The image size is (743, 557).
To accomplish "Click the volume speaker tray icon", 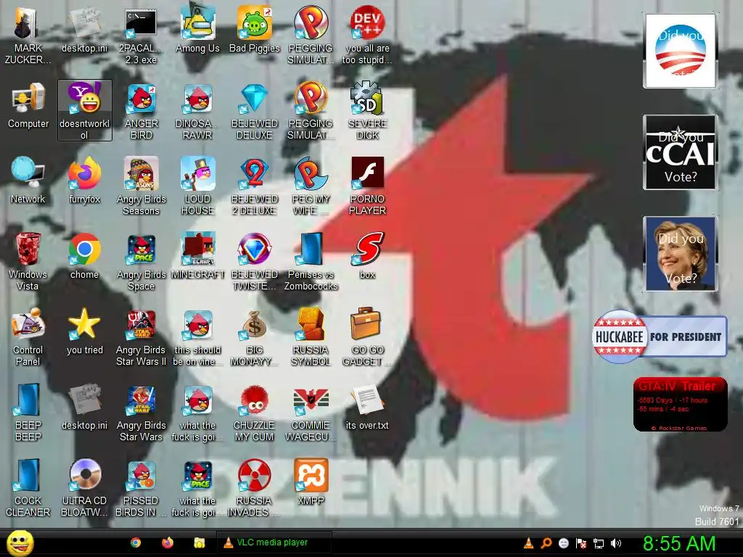I will pos(616,543).
